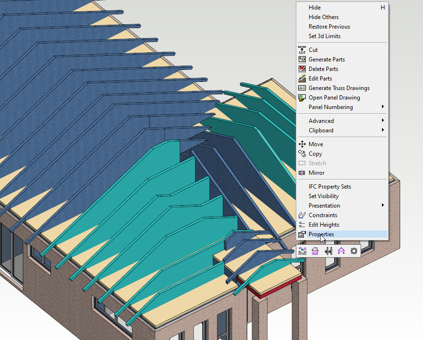Click the Cut scissors icon
Image resolution: width=423 pixels, height=340 pixels.
302,50
